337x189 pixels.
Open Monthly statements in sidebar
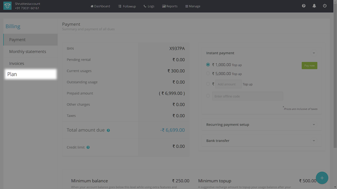[28, 52]
